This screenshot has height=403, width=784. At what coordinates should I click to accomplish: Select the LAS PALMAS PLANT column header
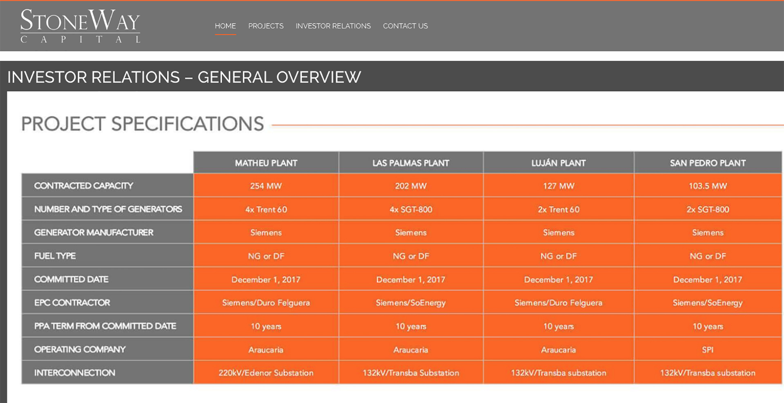[x=411, y=163]
